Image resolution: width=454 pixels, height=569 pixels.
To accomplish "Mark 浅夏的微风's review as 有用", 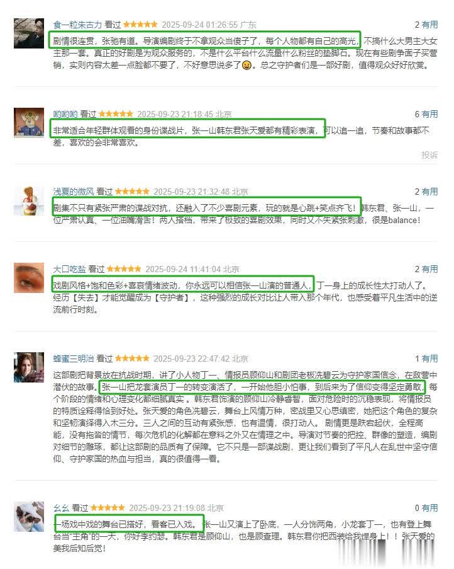I will click(429, 192).
